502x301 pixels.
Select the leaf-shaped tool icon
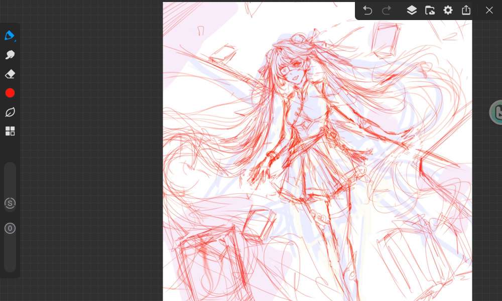click(10, 112)
